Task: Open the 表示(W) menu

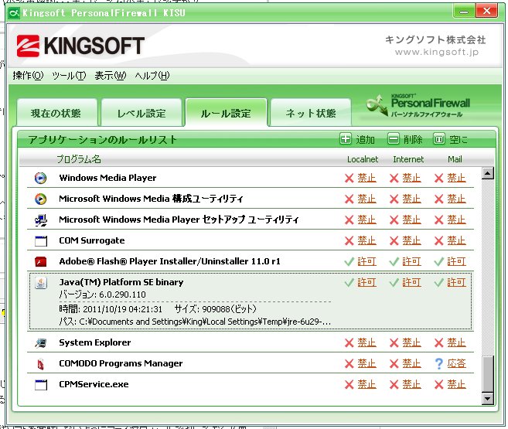Action: (x=110, y=76)
